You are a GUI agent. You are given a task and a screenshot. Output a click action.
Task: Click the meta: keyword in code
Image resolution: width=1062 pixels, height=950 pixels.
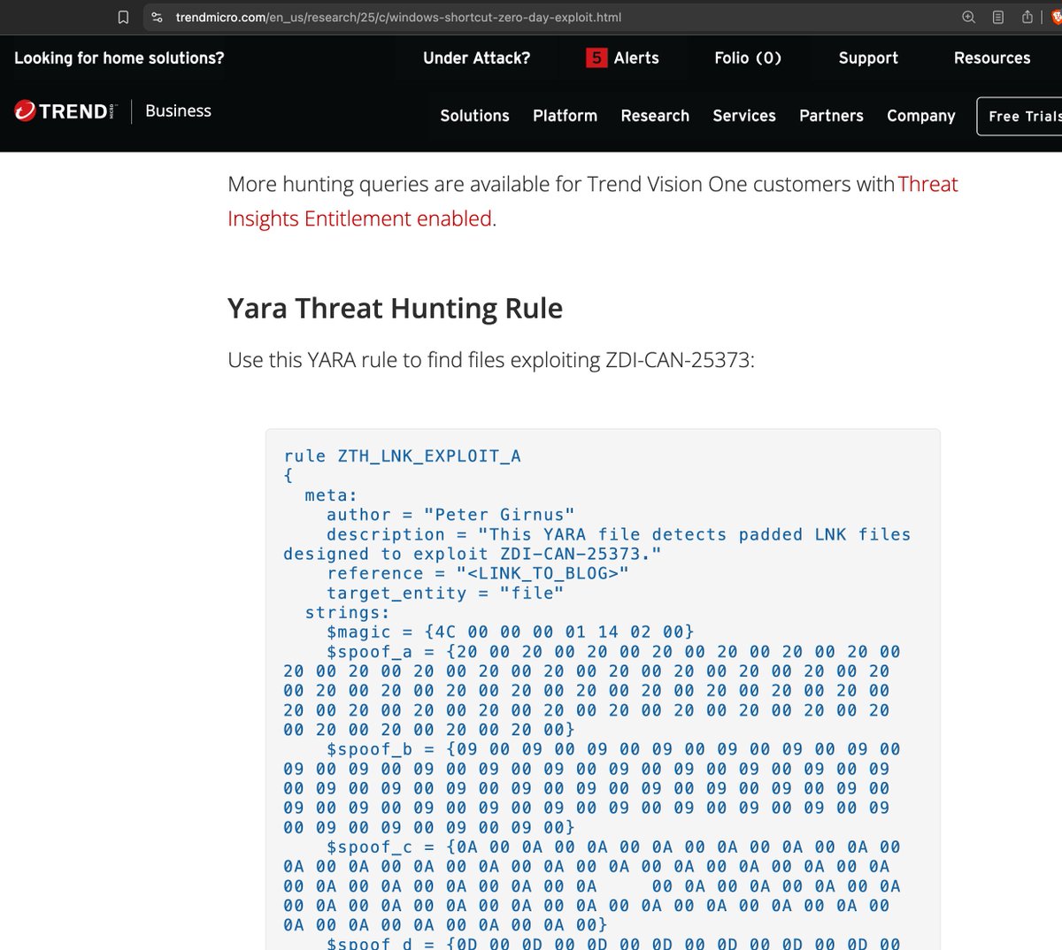[x=332, y=495]
